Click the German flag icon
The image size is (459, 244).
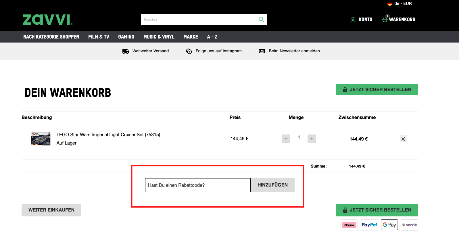click(390, 4)
